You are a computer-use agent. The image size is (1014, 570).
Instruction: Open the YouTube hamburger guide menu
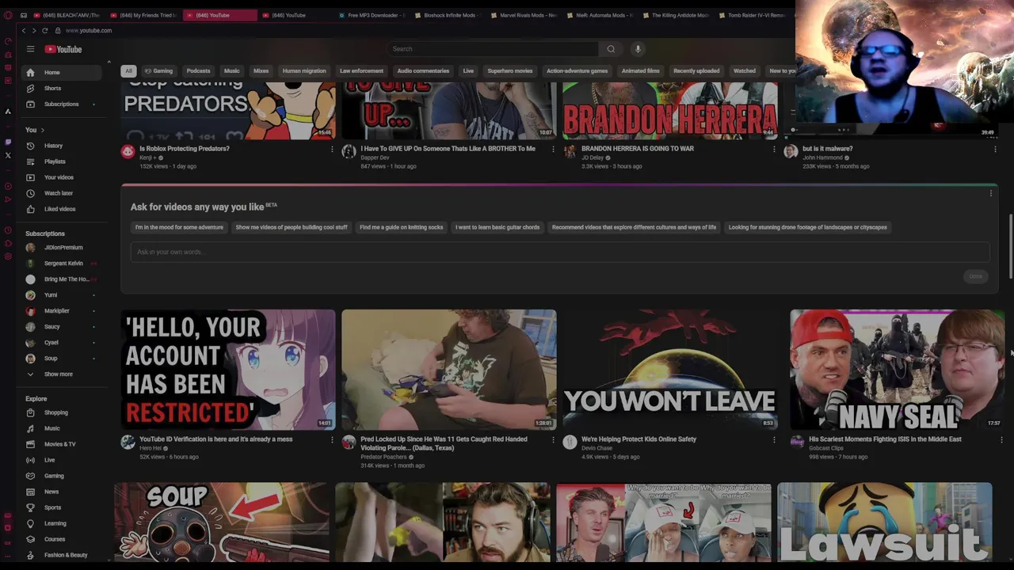[30, 49]
